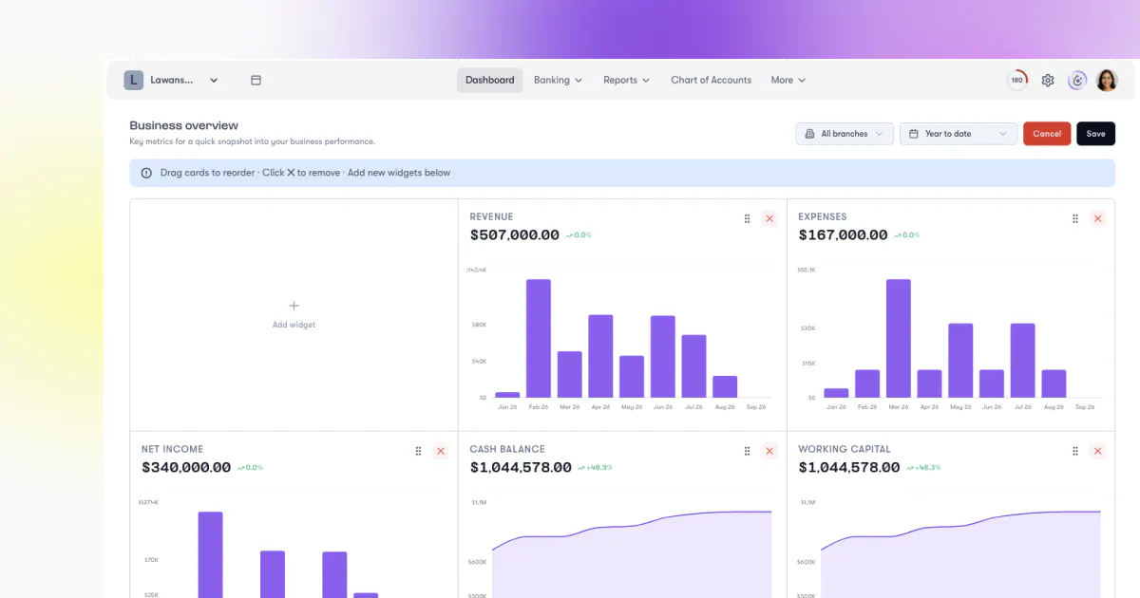1140x598 pixels.
Task: Click the Net Income card drag handle
Action: 418,451
